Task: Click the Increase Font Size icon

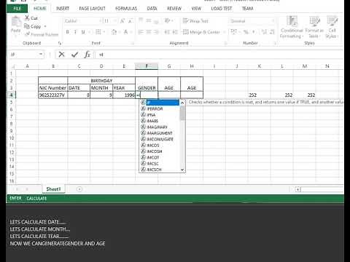Action: (122, 21)
